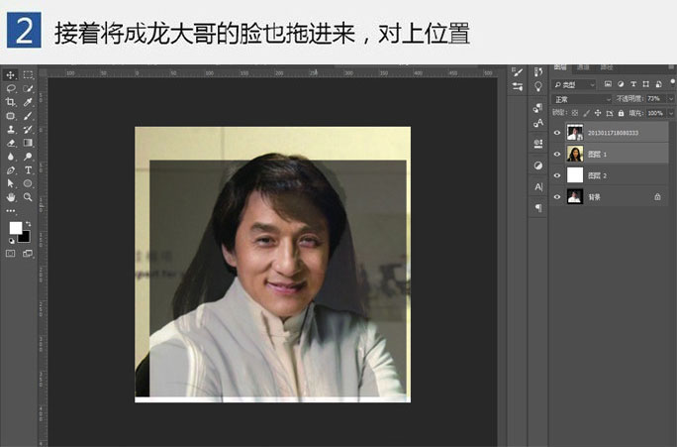
Task: Open the Adjustments panel circle icon
Action: pos(538,166)
